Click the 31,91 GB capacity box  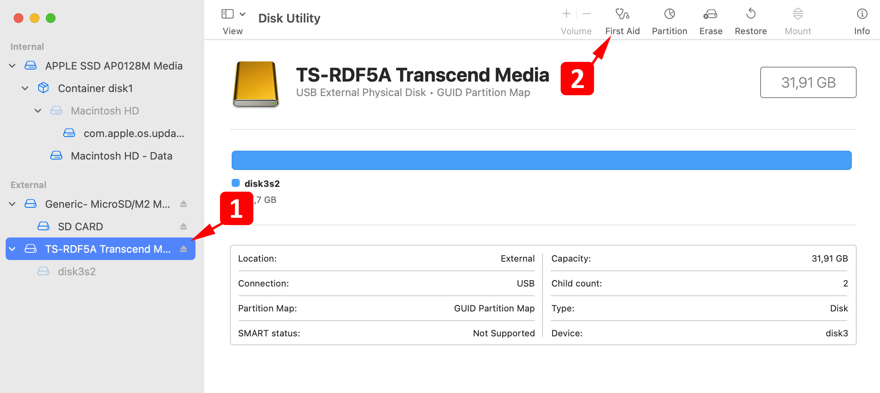coord(808,82)
